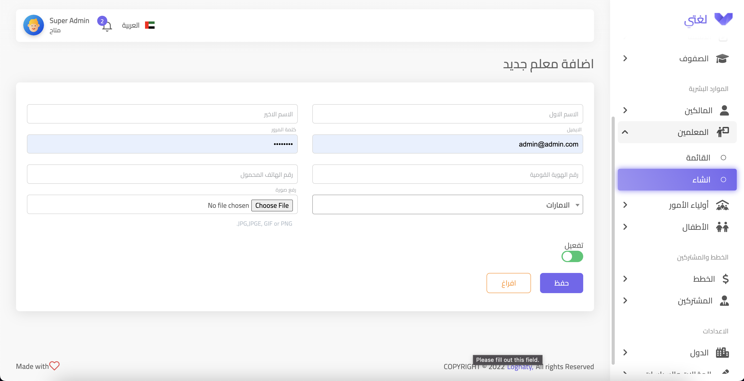Click the الأطفال children icon

point(722,227)
